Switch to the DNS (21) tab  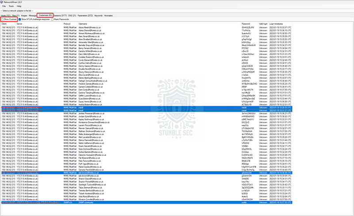click(72, 15)
